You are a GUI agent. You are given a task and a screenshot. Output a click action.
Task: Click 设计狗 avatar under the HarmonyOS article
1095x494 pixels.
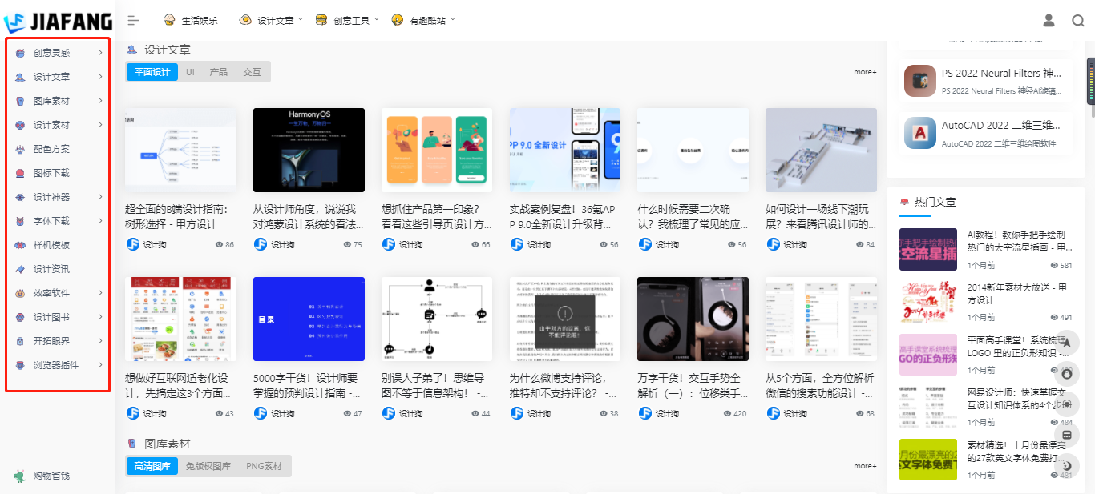pyautogui.click(x=260, y=244)
